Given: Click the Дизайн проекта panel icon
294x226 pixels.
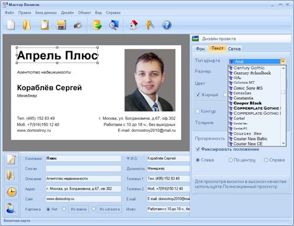Looking at the screenshot, I should 195,38.
